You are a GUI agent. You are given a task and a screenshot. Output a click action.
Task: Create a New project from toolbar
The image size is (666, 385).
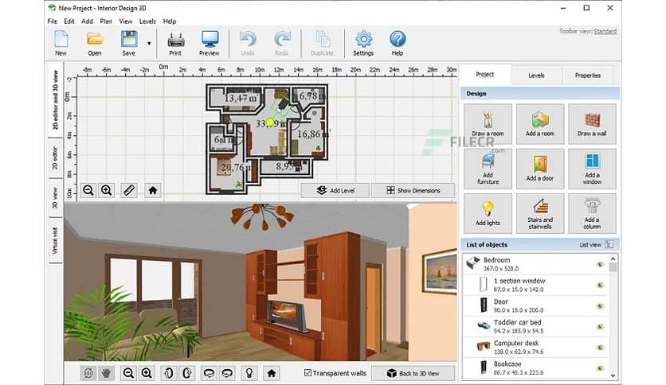point(61,43)
